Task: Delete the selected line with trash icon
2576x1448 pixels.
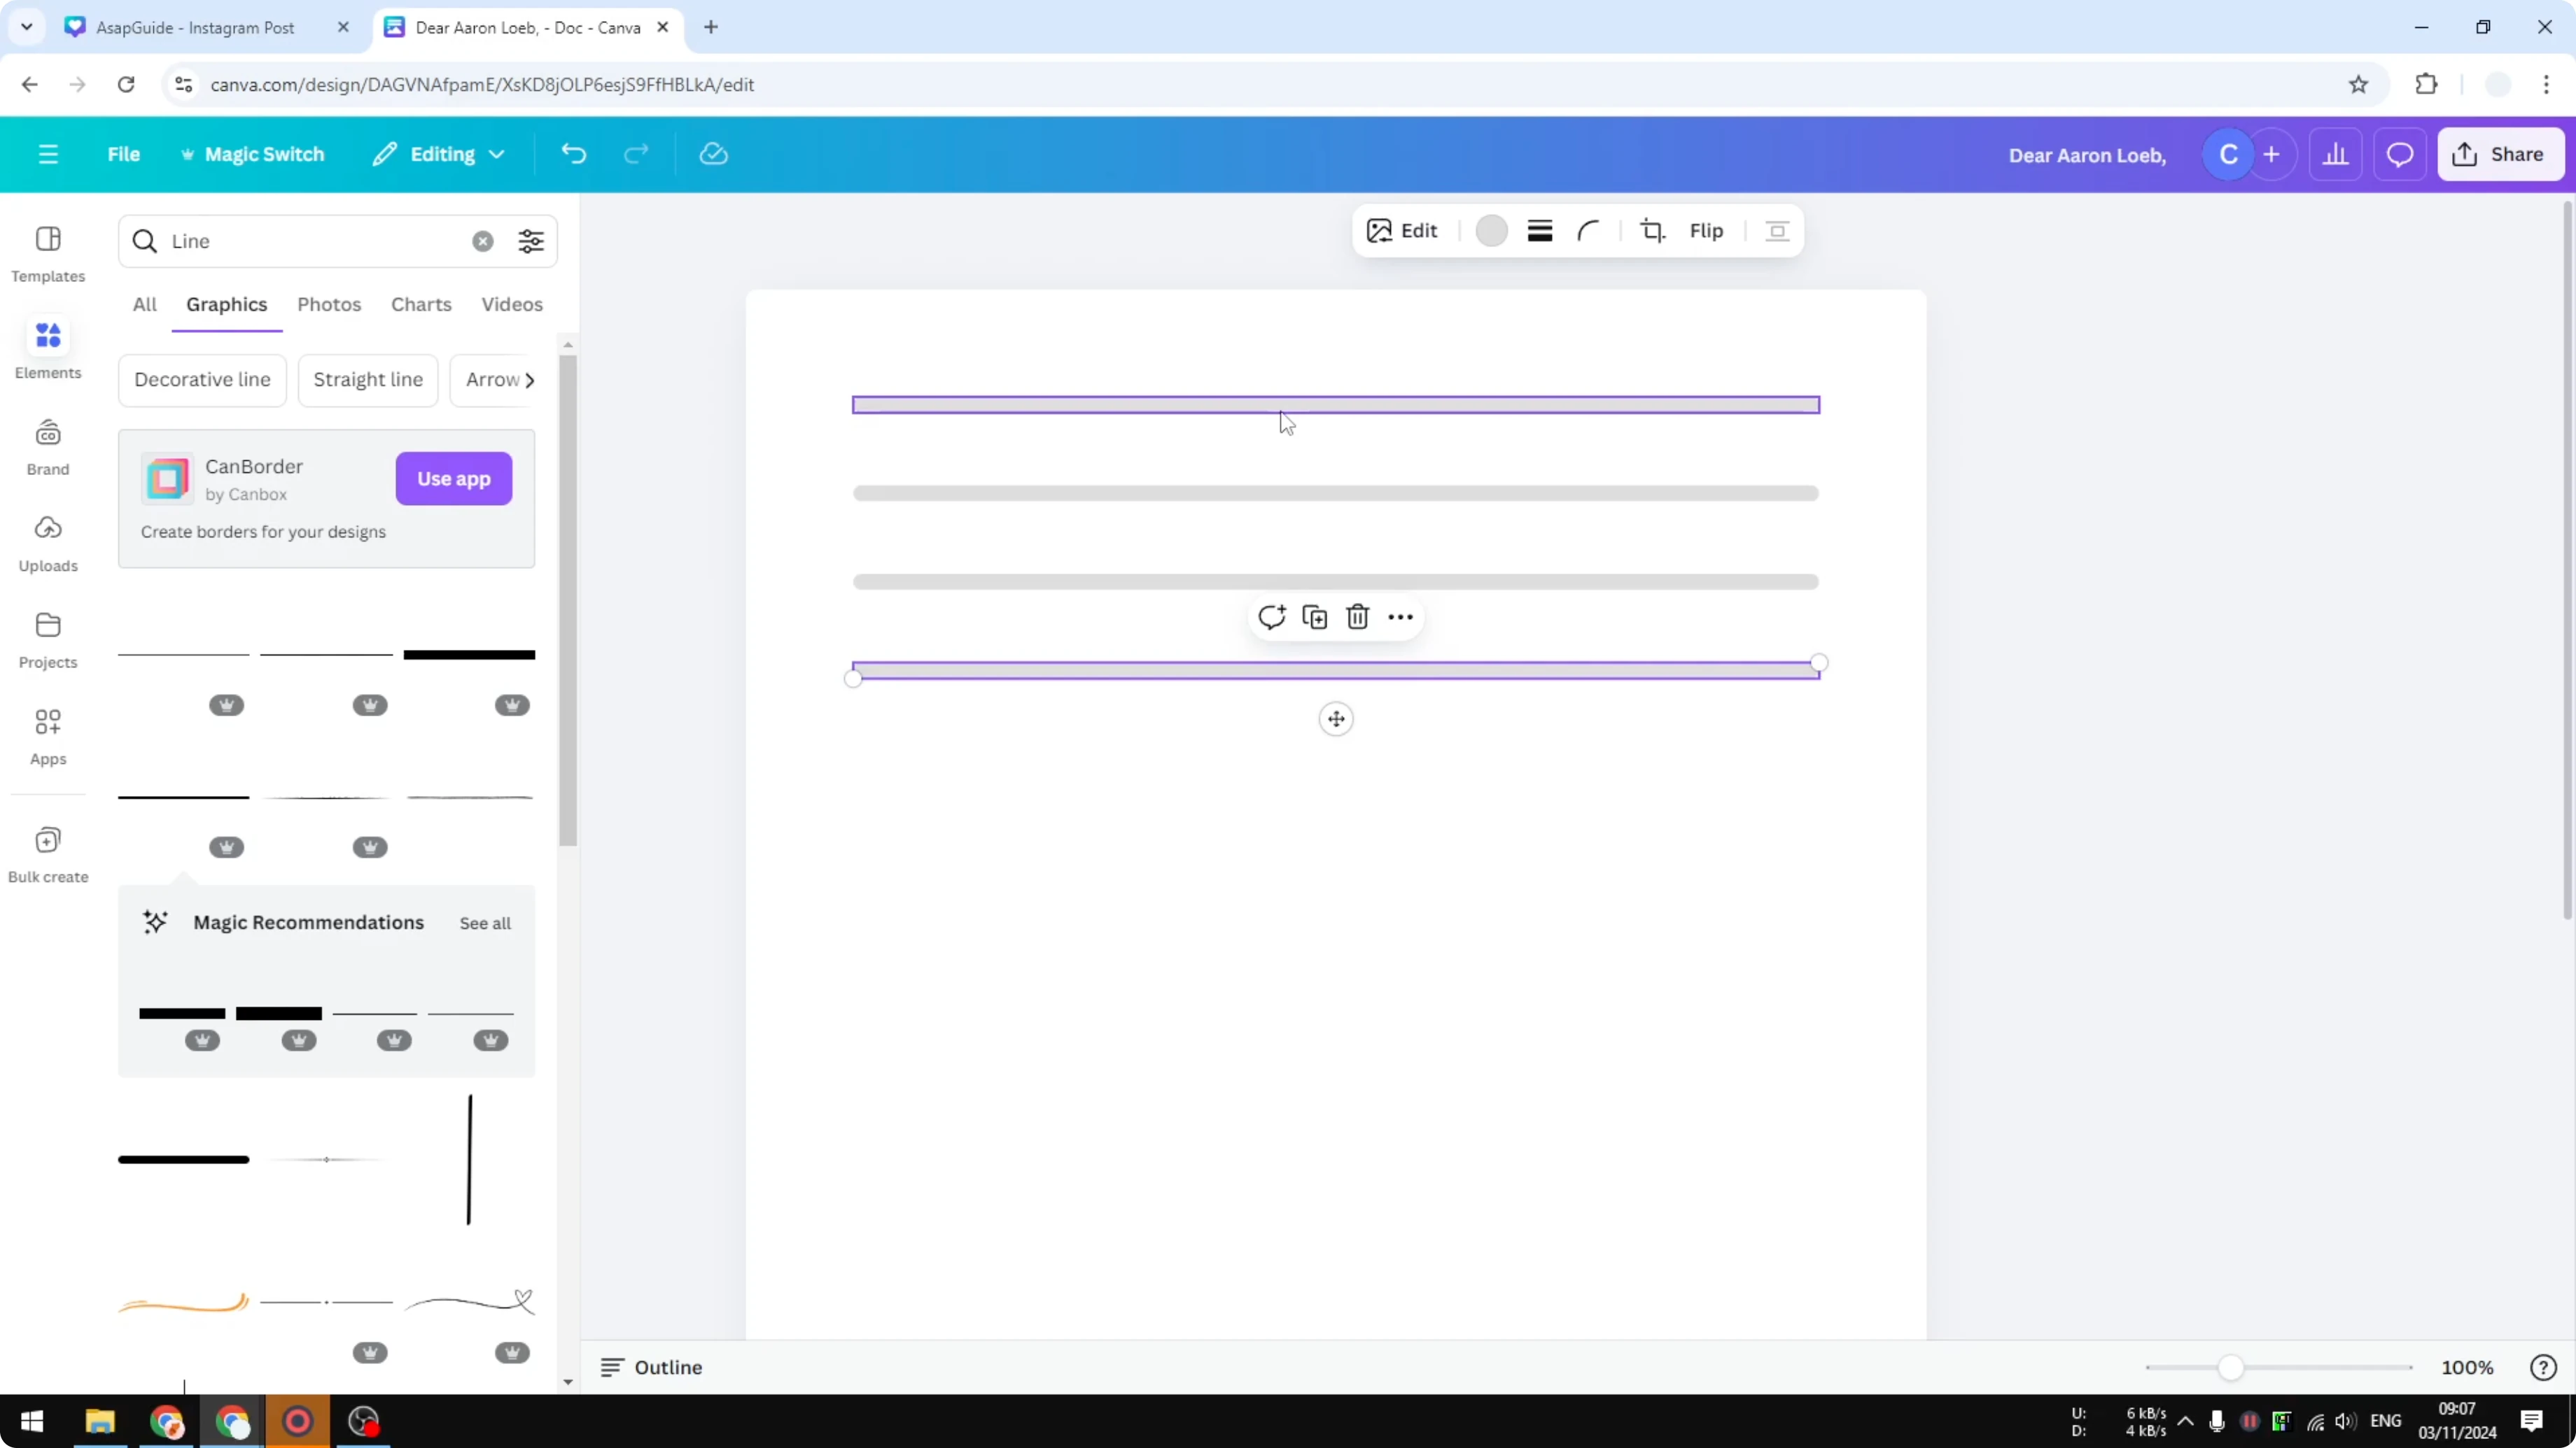Action: click(x=1357, y=616)
